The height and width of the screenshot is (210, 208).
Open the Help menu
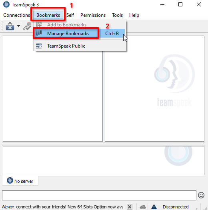click(134, 15)
